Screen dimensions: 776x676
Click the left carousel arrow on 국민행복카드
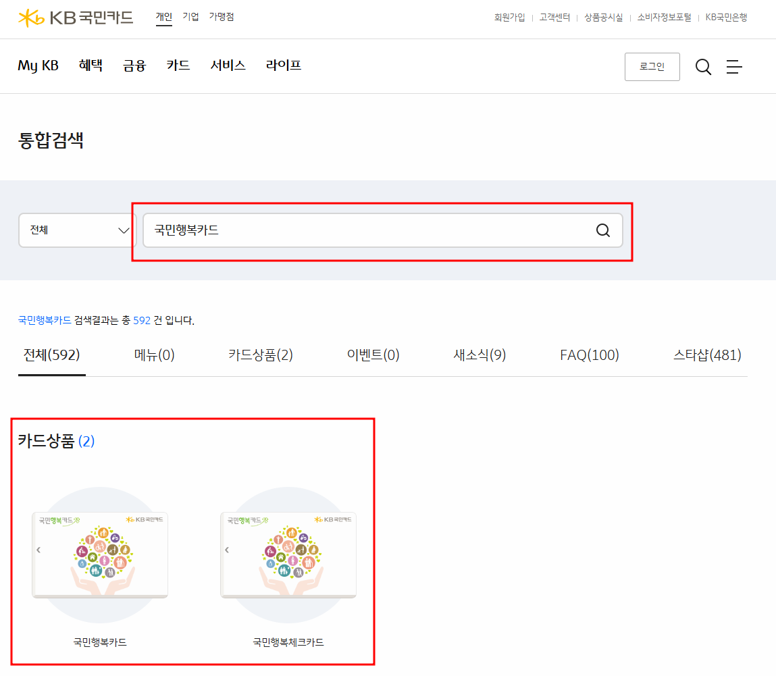(x=38, y=550)
